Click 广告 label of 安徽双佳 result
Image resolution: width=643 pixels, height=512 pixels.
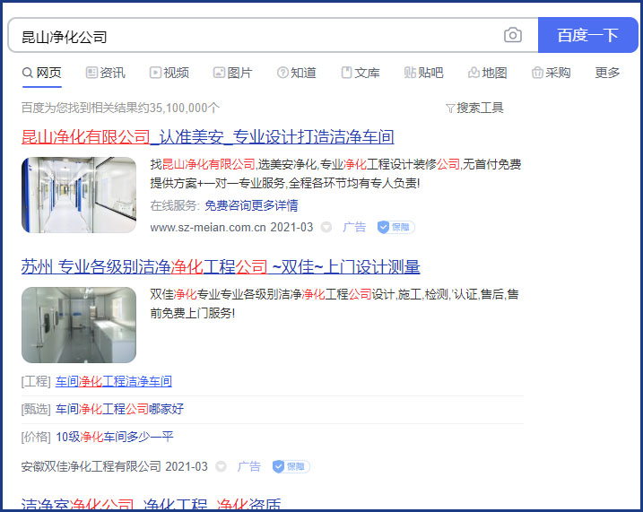[x=249, y=466]
